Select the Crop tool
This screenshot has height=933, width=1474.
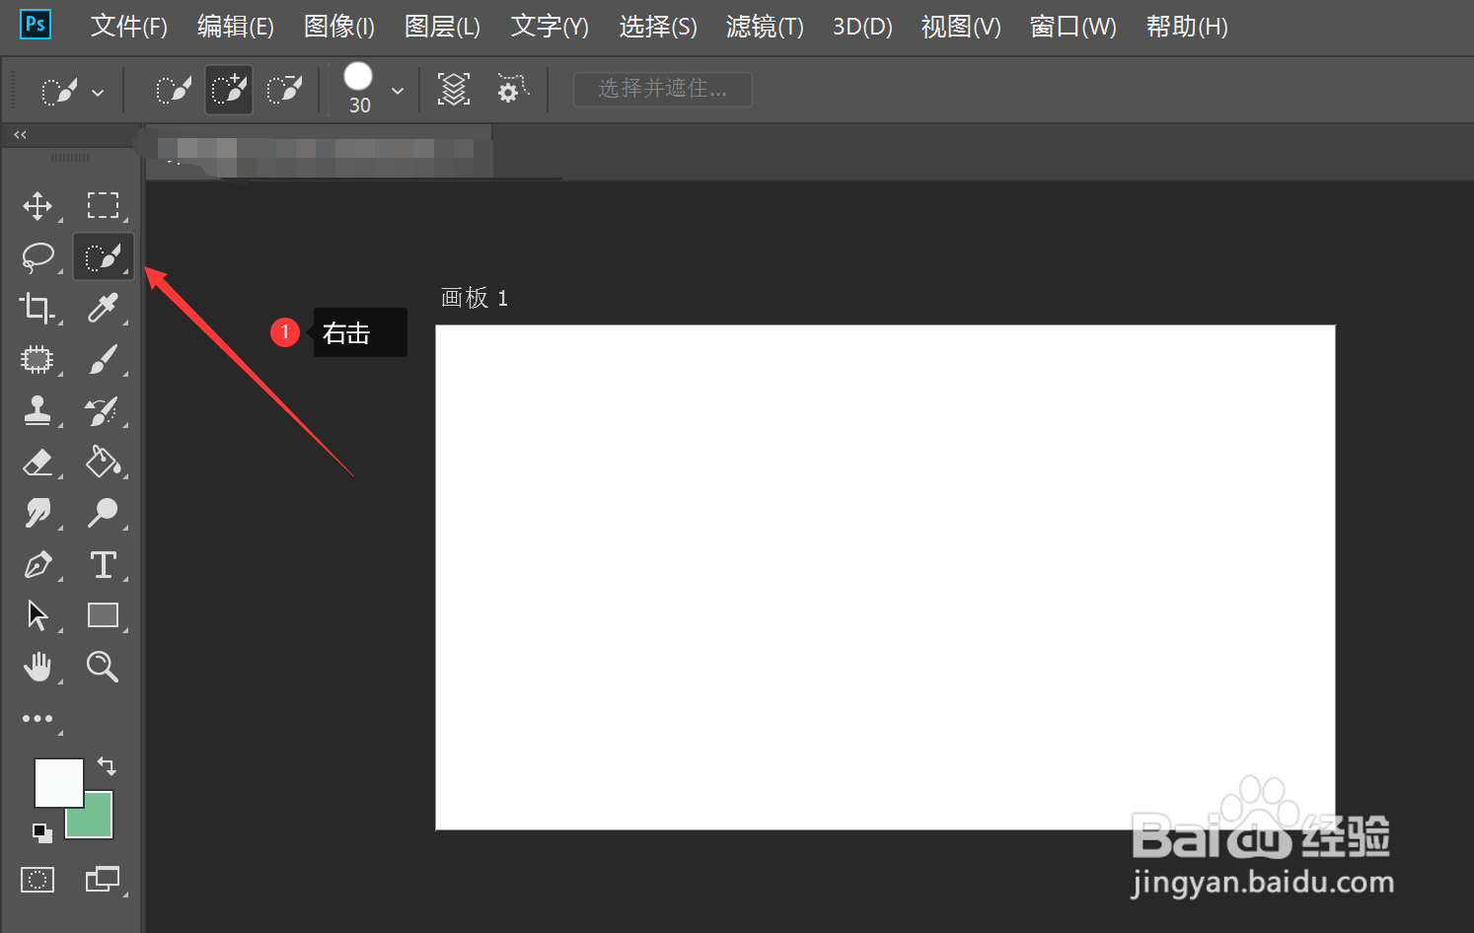(x=37, y=308)
